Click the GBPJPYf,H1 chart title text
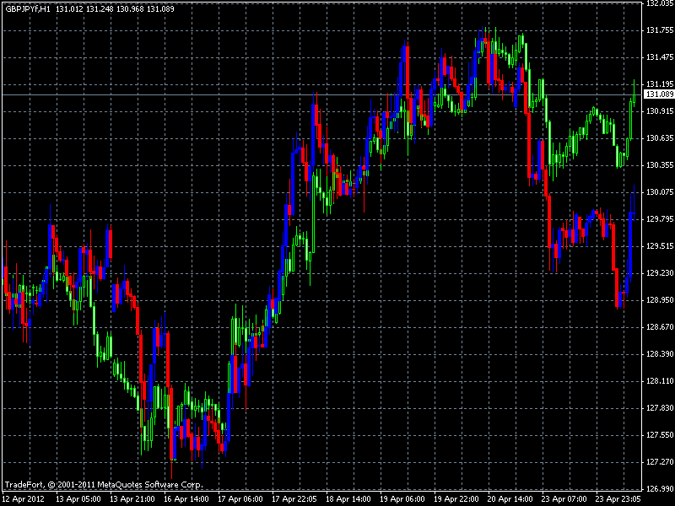The image size is (675, 506). [x=28, y=8]
